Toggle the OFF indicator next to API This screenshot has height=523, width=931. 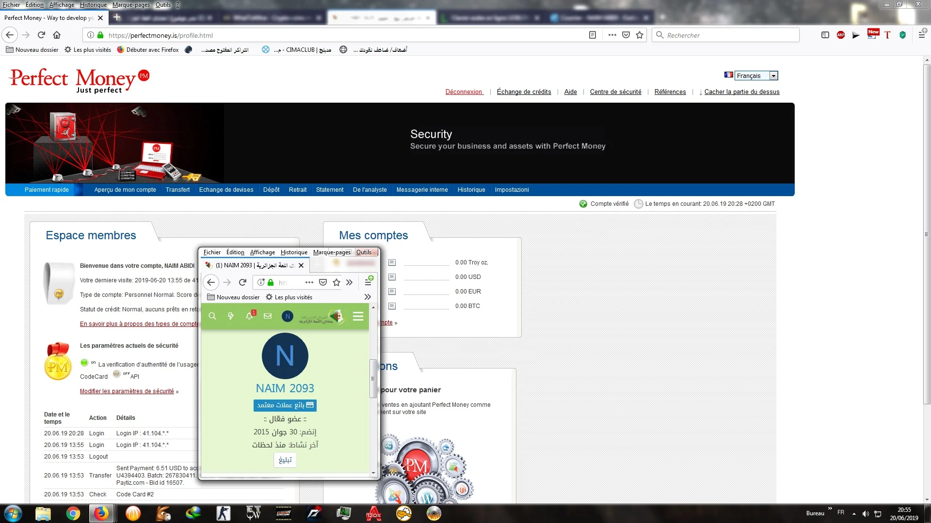pyautogui.click(x=116, y=373)
